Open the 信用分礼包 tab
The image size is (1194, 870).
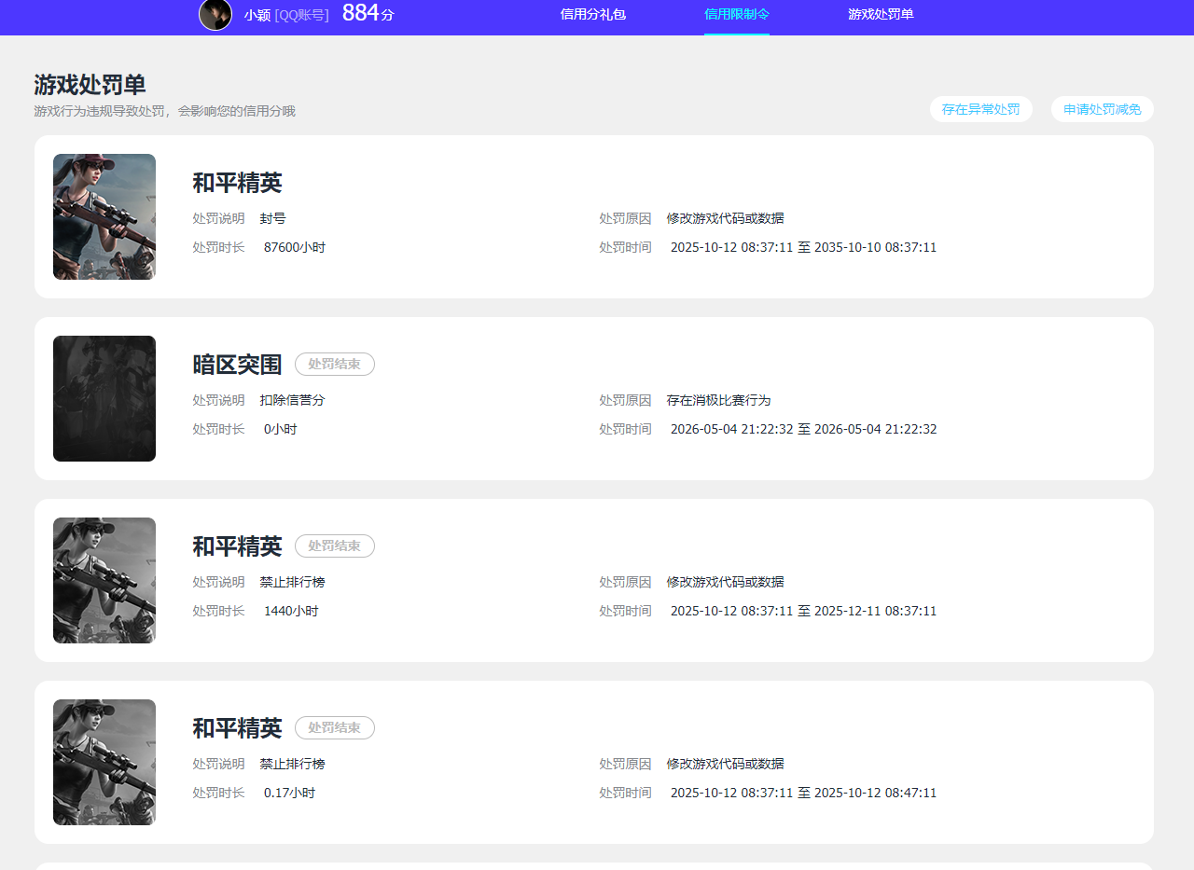pyautogui.click(x=593, y=15)
